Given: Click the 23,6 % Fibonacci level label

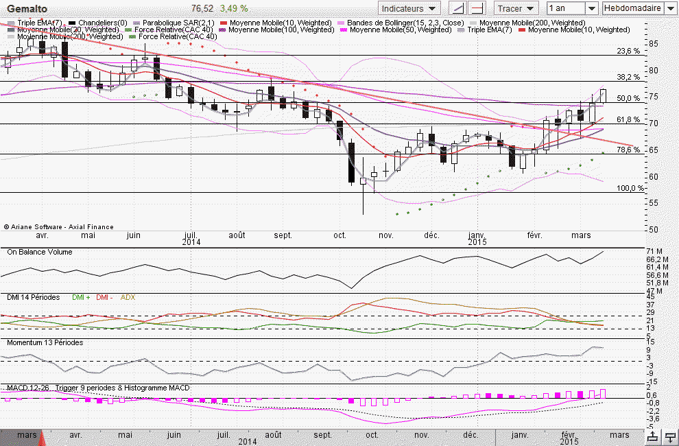Looking at the screenshot, I should click(628, 51).
